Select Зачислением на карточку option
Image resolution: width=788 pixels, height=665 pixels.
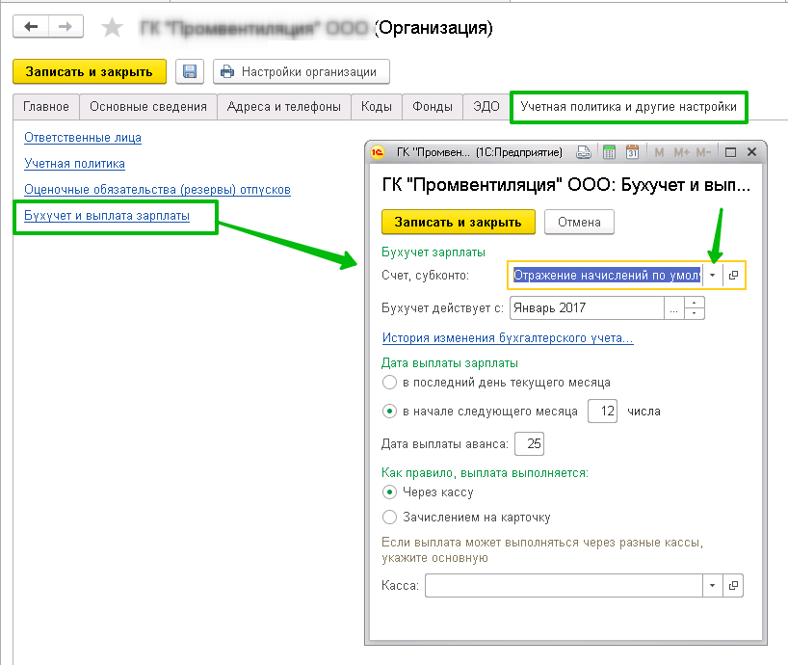(x=466, y=518)
